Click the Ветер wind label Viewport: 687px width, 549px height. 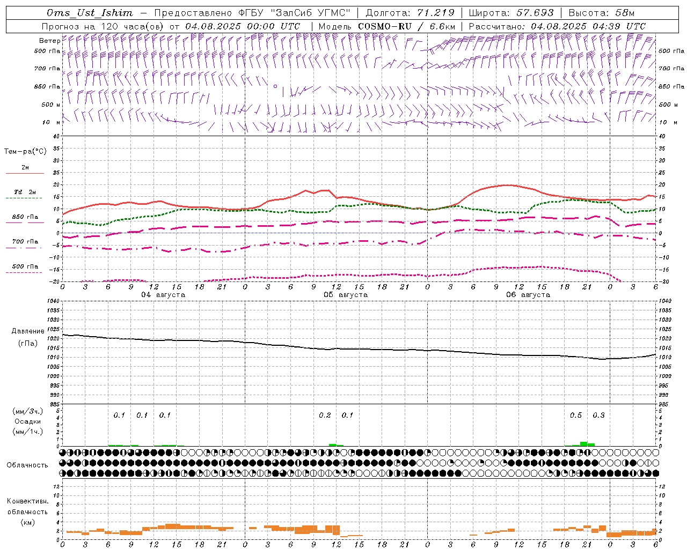coord(49,41)
